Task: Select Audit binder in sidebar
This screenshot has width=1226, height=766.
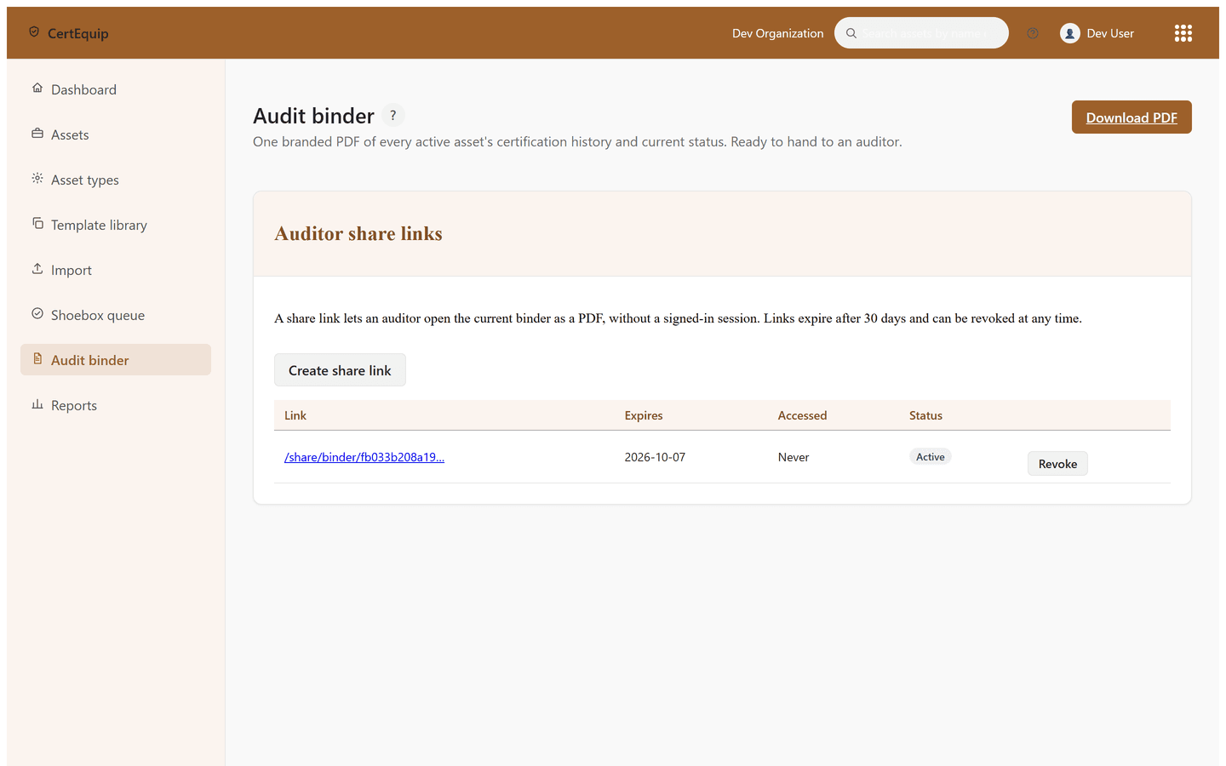Action: click(116, 360)
